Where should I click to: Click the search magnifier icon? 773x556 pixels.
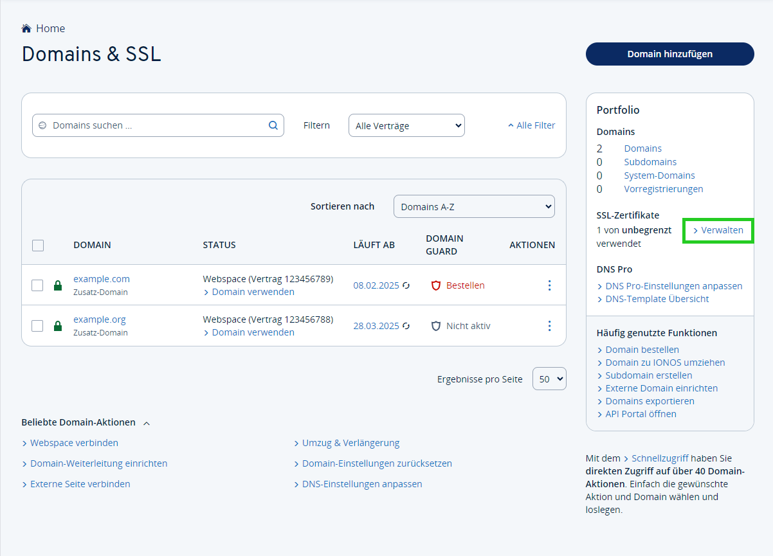pyautogui.click(x=273, y=125)
